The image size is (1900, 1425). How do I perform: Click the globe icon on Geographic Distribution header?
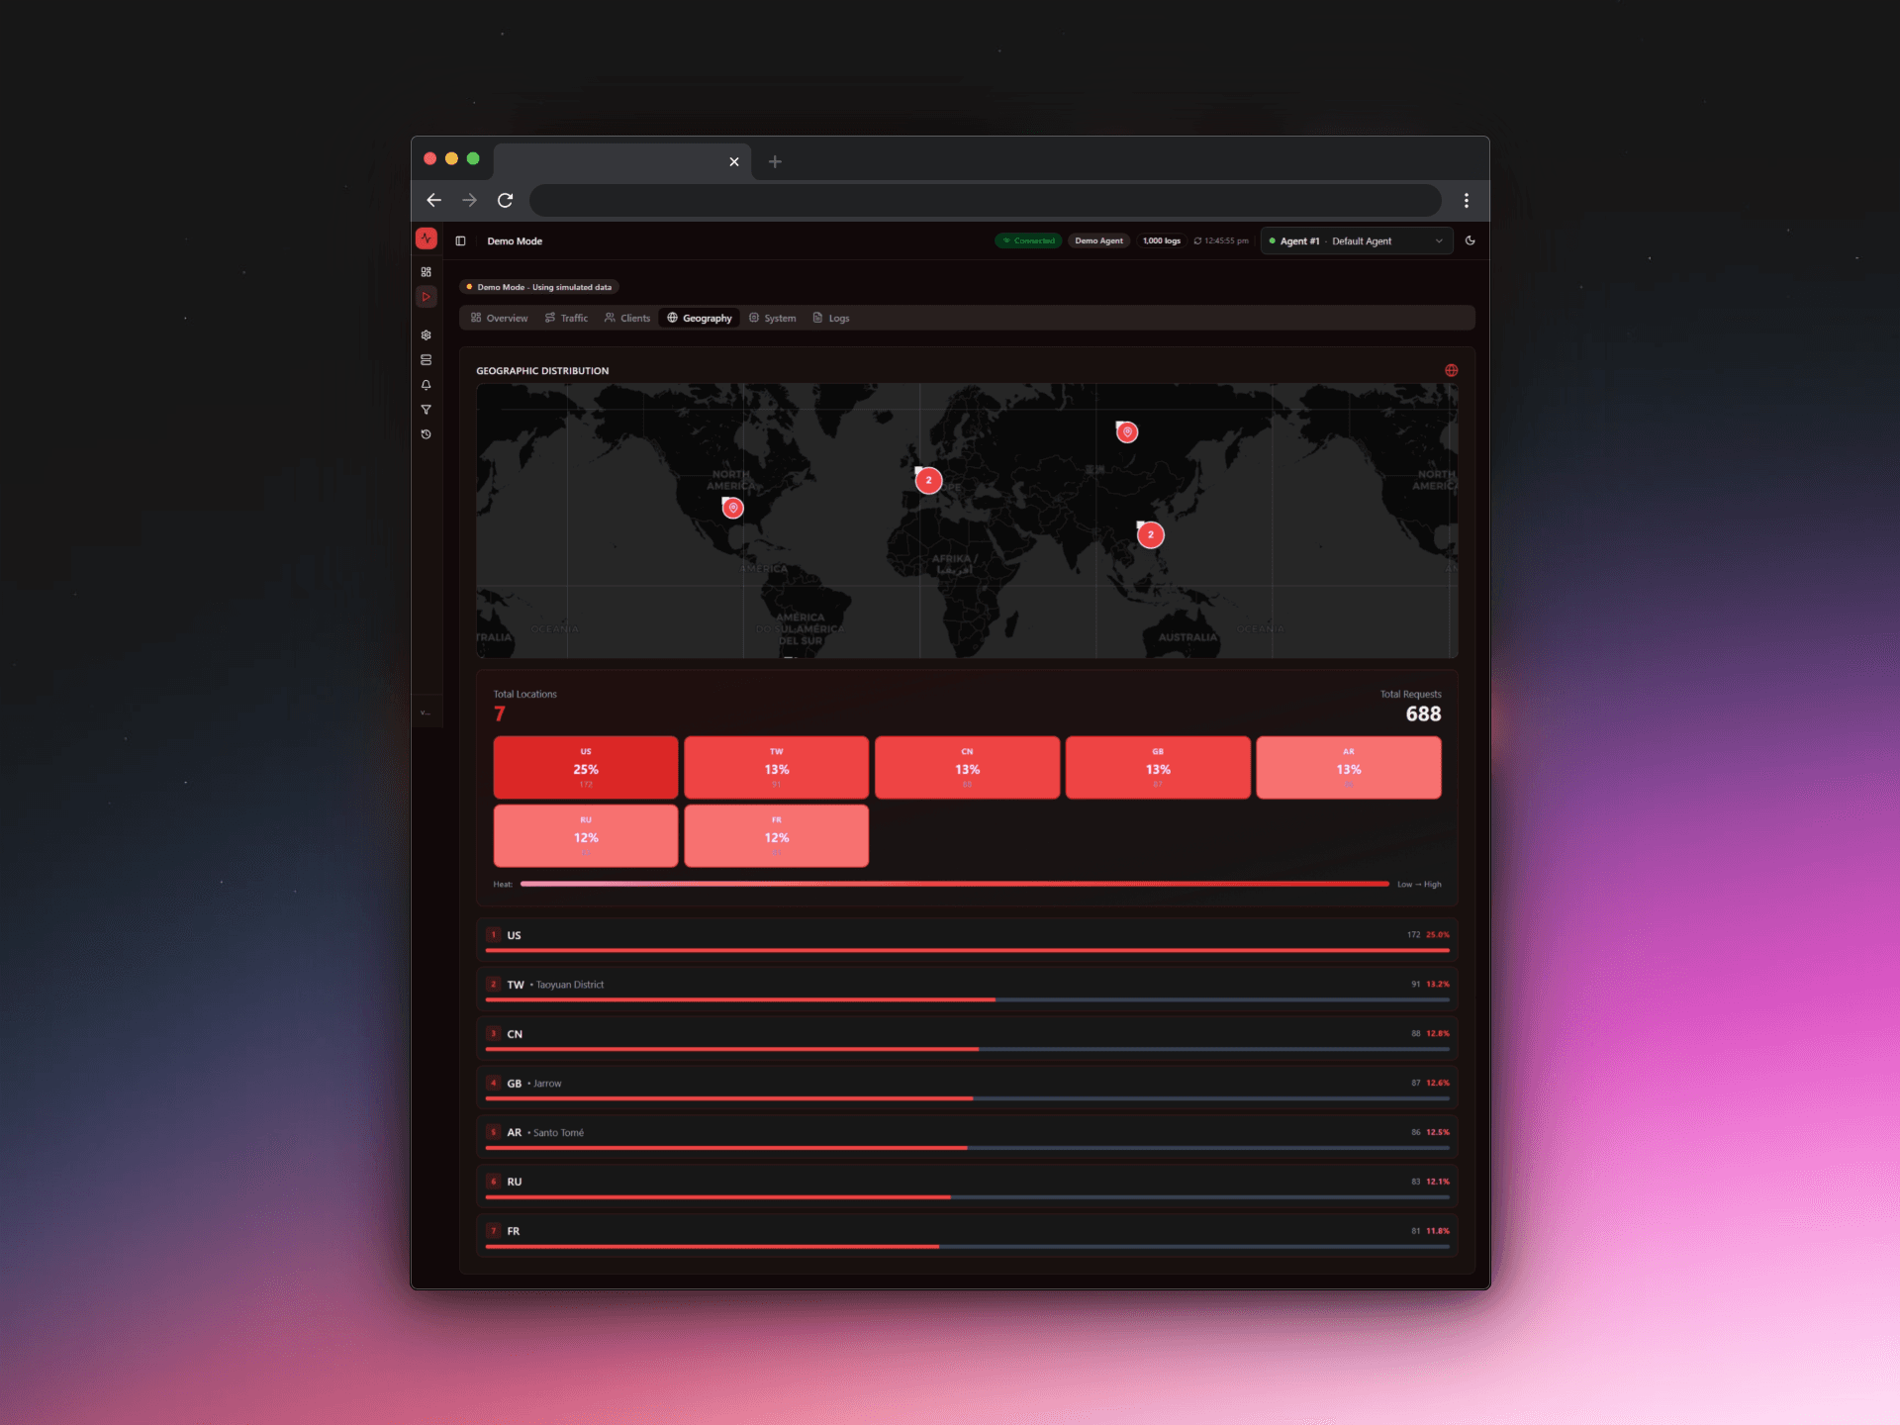tap(1451, 370)
